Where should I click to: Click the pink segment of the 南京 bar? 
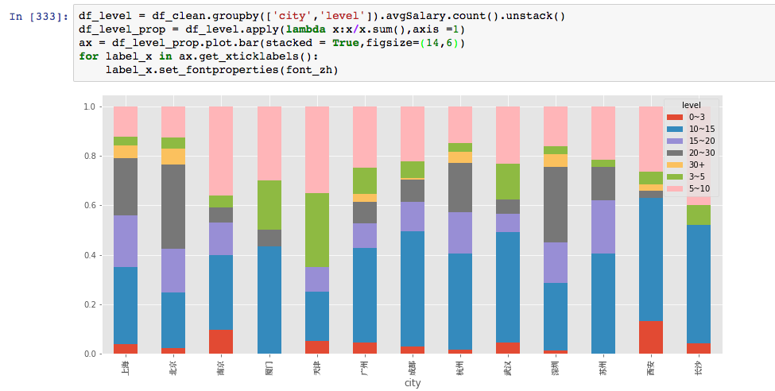pos(221,151)
